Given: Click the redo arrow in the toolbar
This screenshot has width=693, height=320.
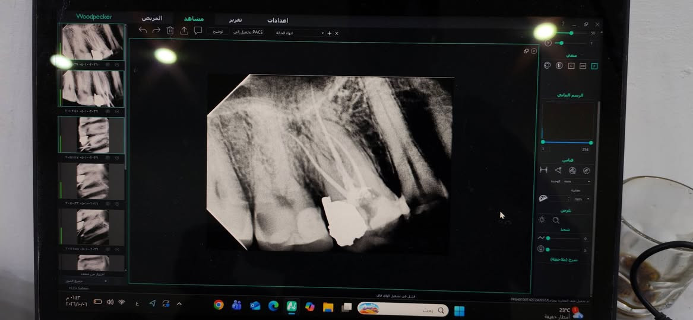Looking at the screenshot, I should pyautogui.click(x=156, y=30).
